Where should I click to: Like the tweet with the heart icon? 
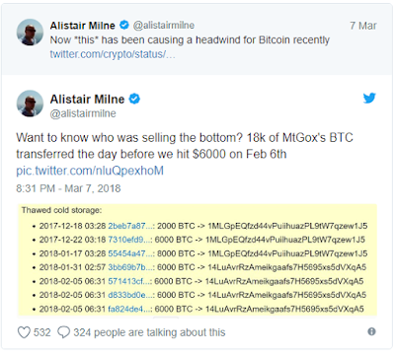click(x=24, y=332)
